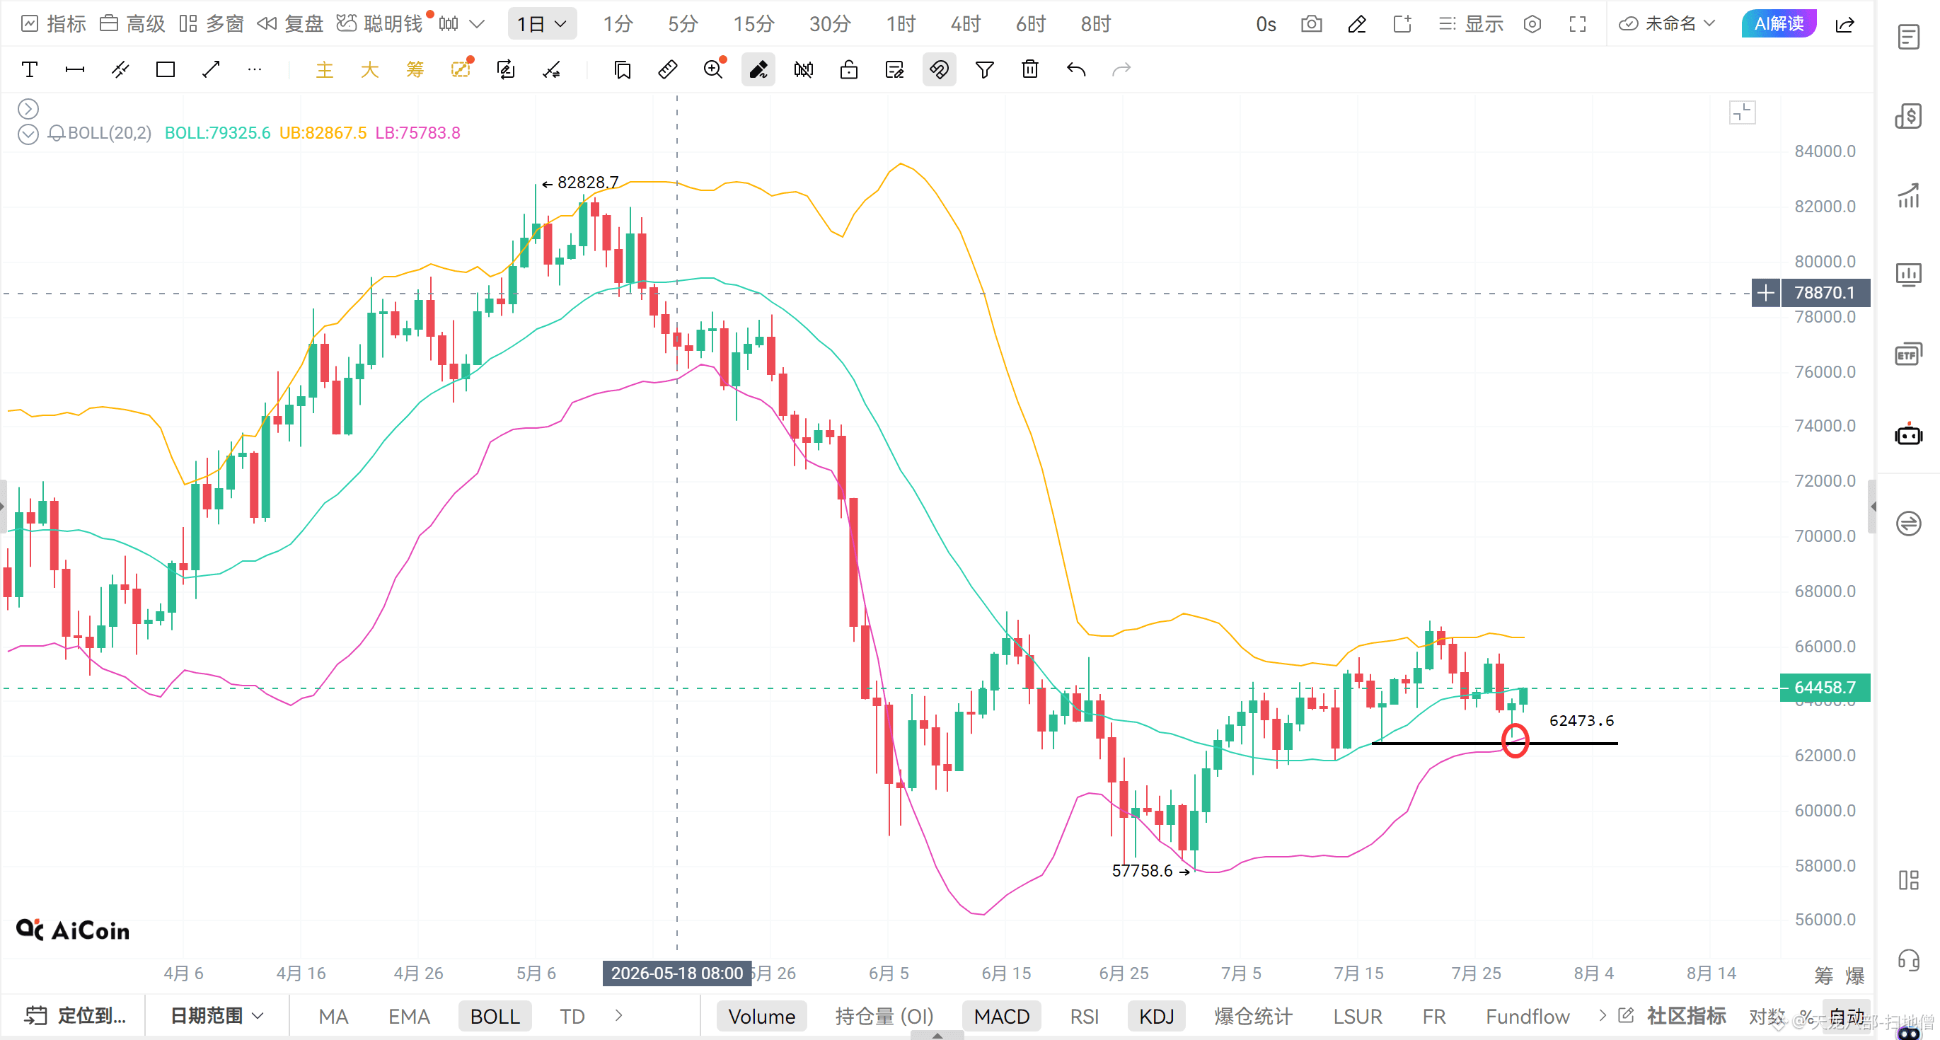
Task: Click the 定位到 locate button
Action: click(74, 1016)
